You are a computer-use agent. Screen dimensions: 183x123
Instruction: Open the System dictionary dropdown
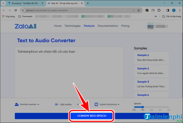[x=107, y=104]
